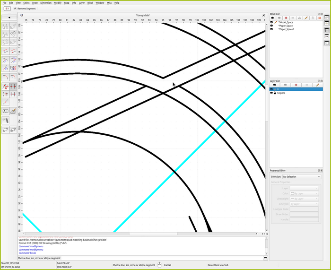Open the Snap menu
This screenshot has width=331, height=270.
(x=68, y=3)
